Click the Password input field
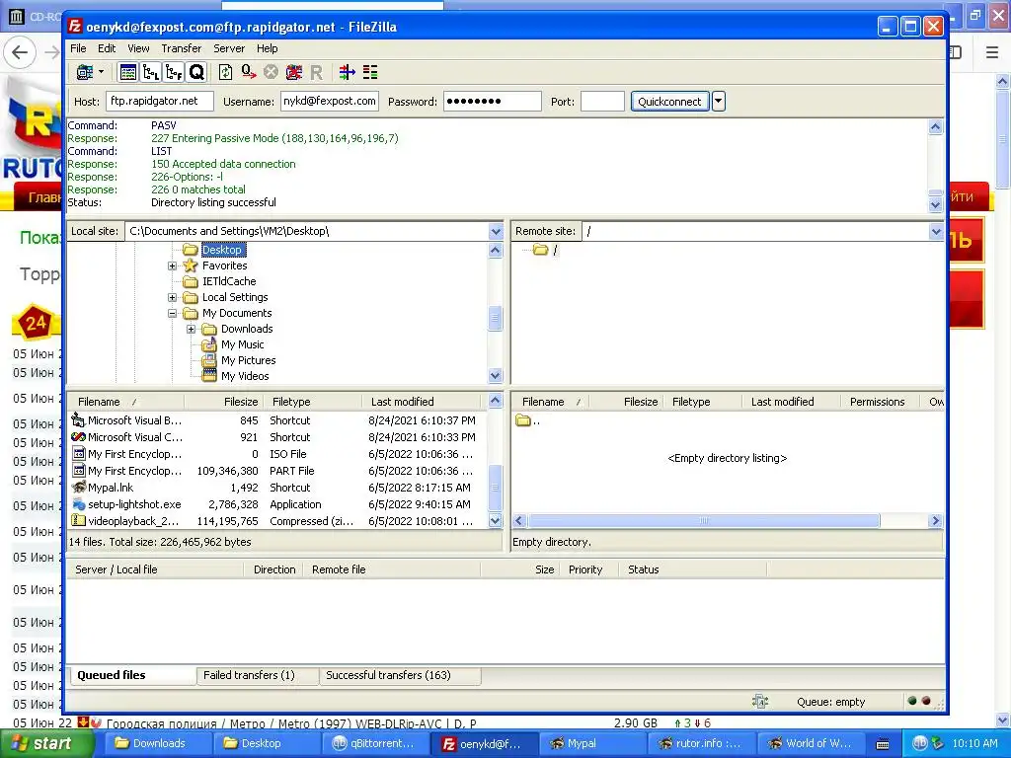Viewport: 1011px width, 758px height. click(492, 102)
